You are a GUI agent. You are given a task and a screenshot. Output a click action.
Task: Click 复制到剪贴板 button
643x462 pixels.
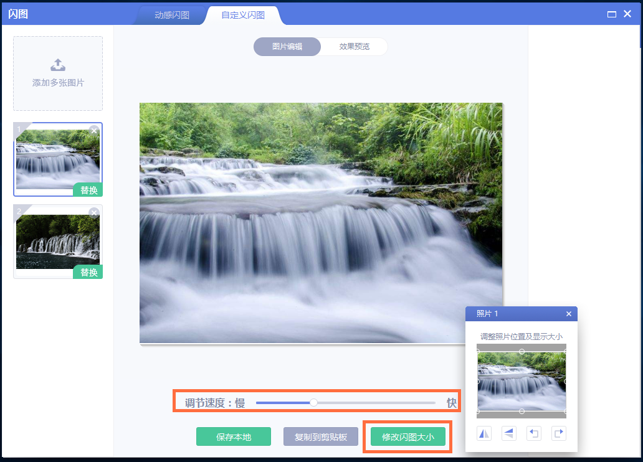click(321, 437)
